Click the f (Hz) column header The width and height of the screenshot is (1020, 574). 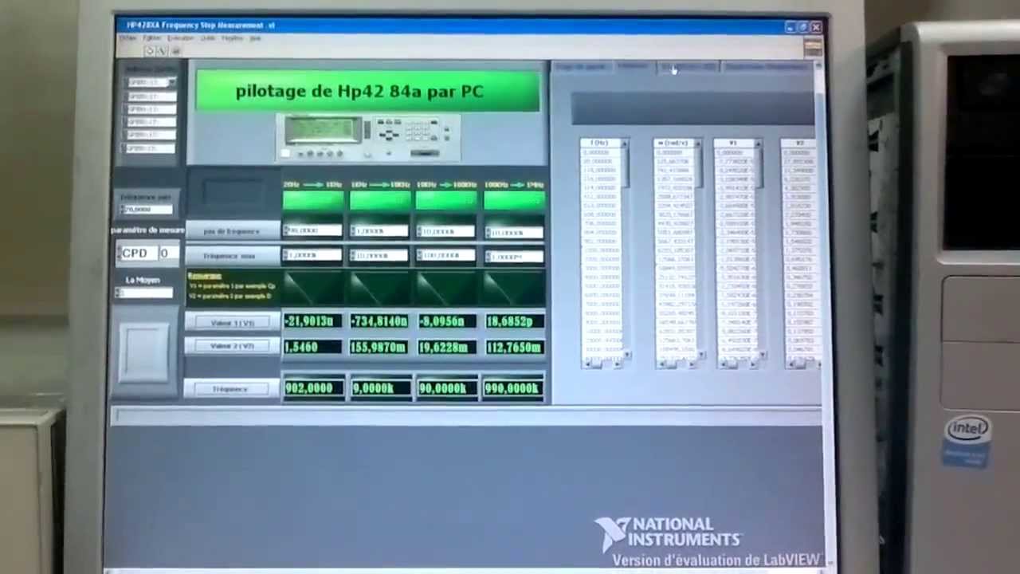tap(598, 143)
